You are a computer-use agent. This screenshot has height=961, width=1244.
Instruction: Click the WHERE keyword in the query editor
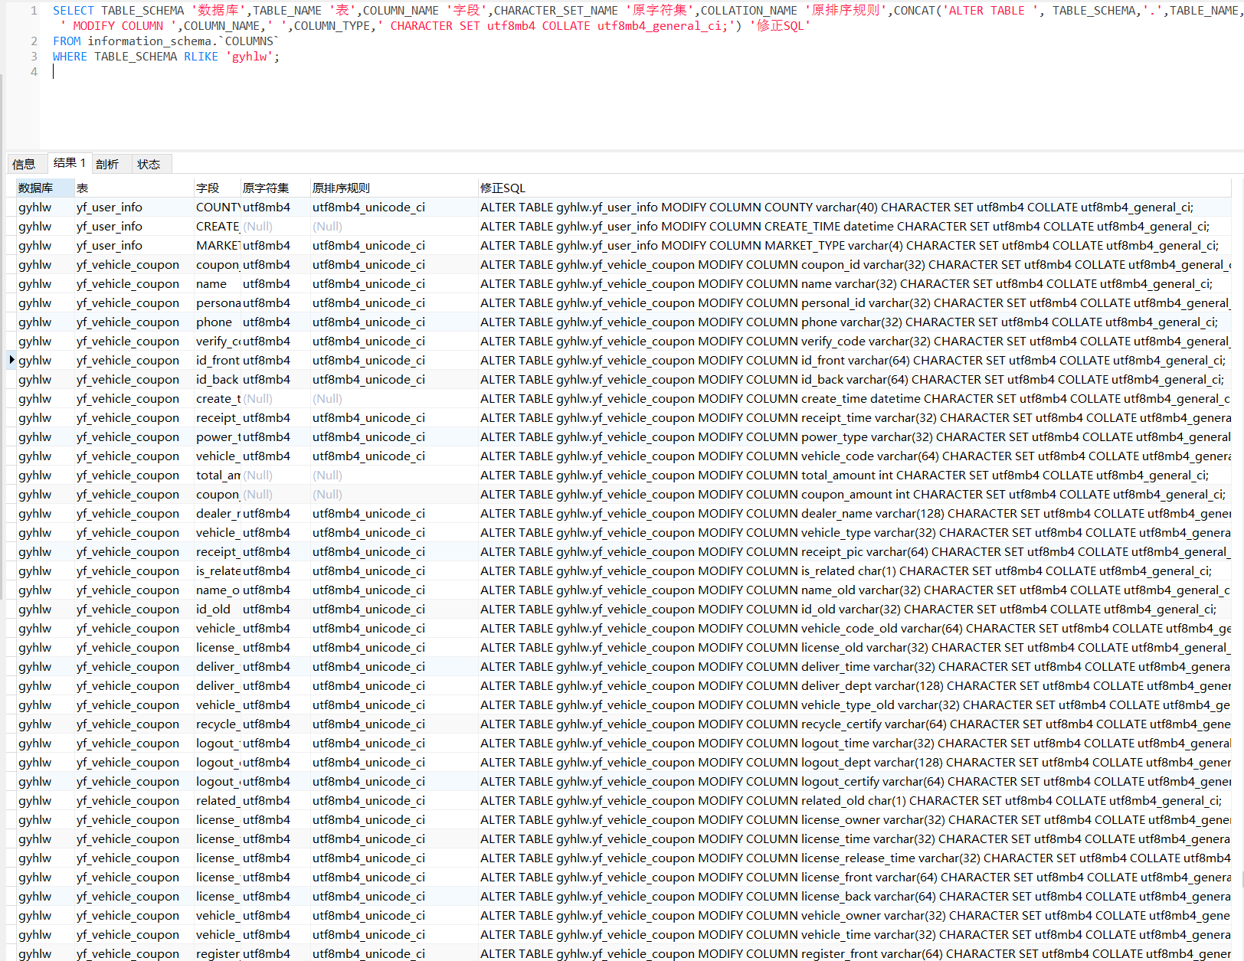pyautogui.click(x=70, y=57)
